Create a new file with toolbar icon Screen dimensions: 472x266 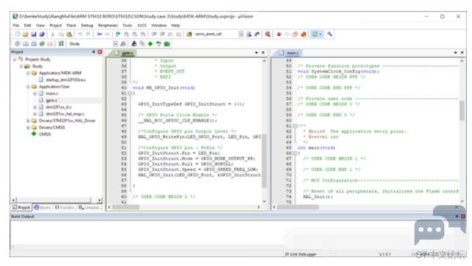pos(18,34)
